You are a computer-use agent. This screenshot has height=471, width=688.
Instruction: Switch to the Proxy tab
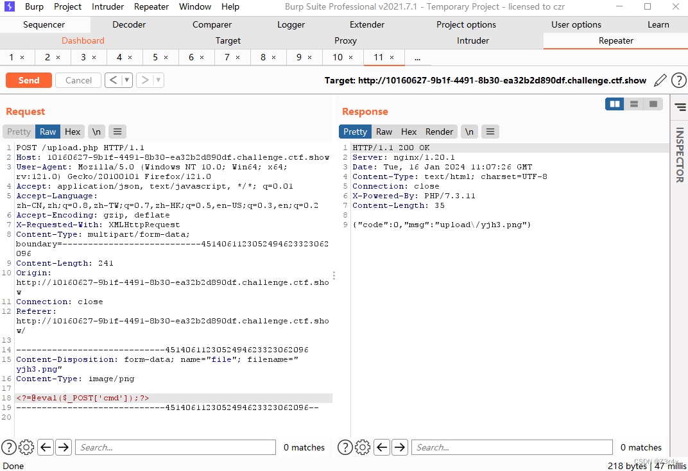(x=345, y=40)
